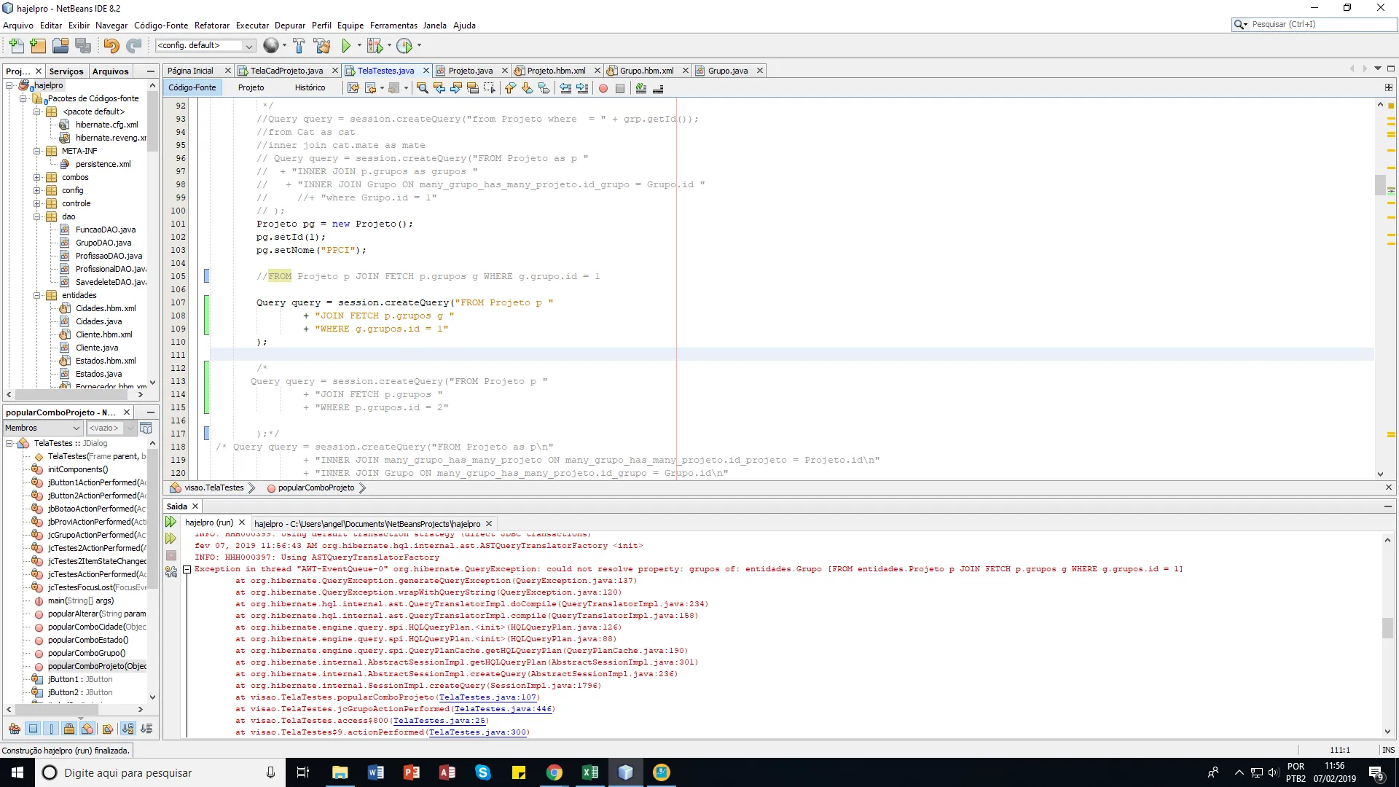The image size is (1399, 787).
Task: Toggle Sort by Name A-Z filter
Action: pos(128,729)
